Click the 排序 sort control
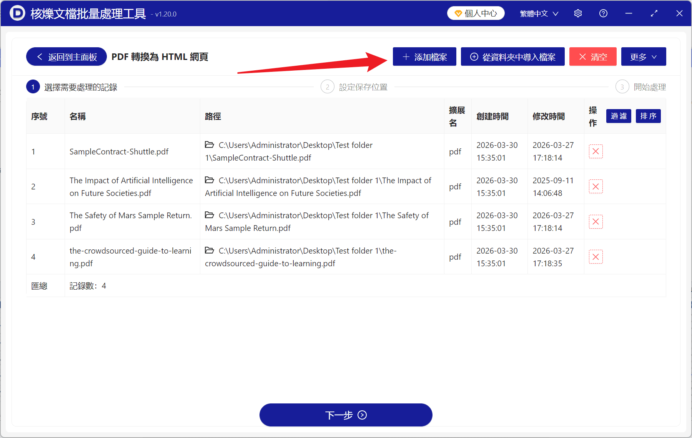This screenshot has width=692, height=438. (x=648, y=116)
